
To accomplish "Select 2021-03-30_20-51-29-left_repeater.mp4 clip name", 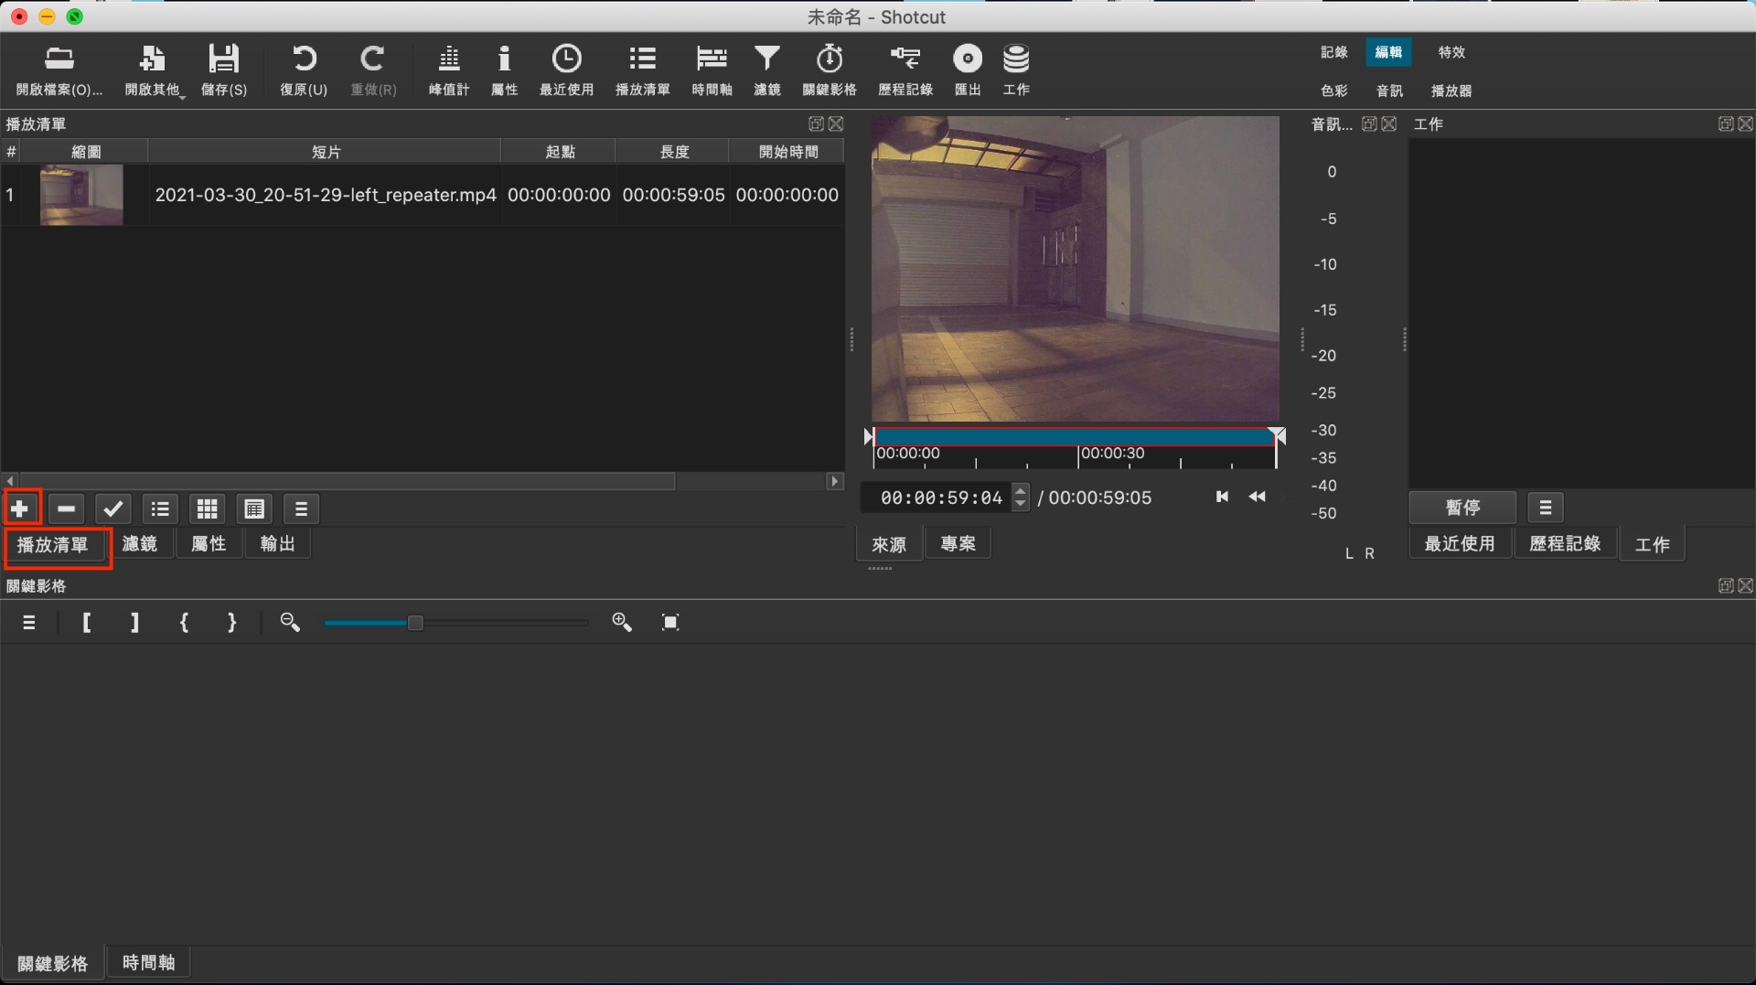I will click(x=325, y=195).
